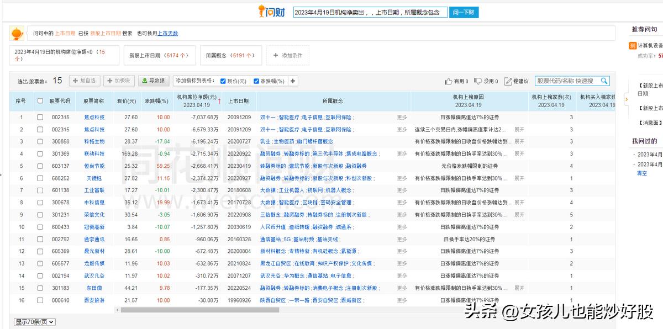The image size is (663, 329).
Task: Expand 展开 on the 科拓生物 row reason
Action: coord(518,141)
